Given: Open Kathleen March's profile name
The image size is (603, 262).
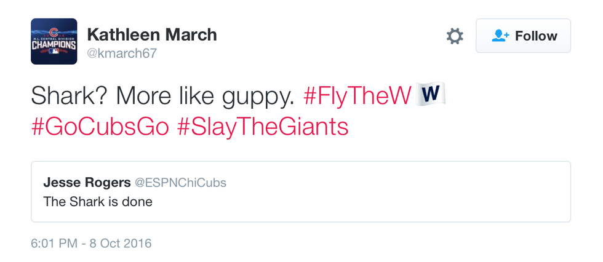Looking at the screenshot, I should [152, 34].
